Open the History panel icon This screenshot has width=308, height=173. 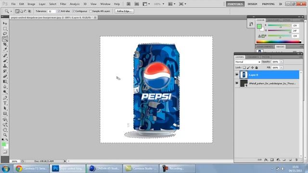click(x=251, y=25)
